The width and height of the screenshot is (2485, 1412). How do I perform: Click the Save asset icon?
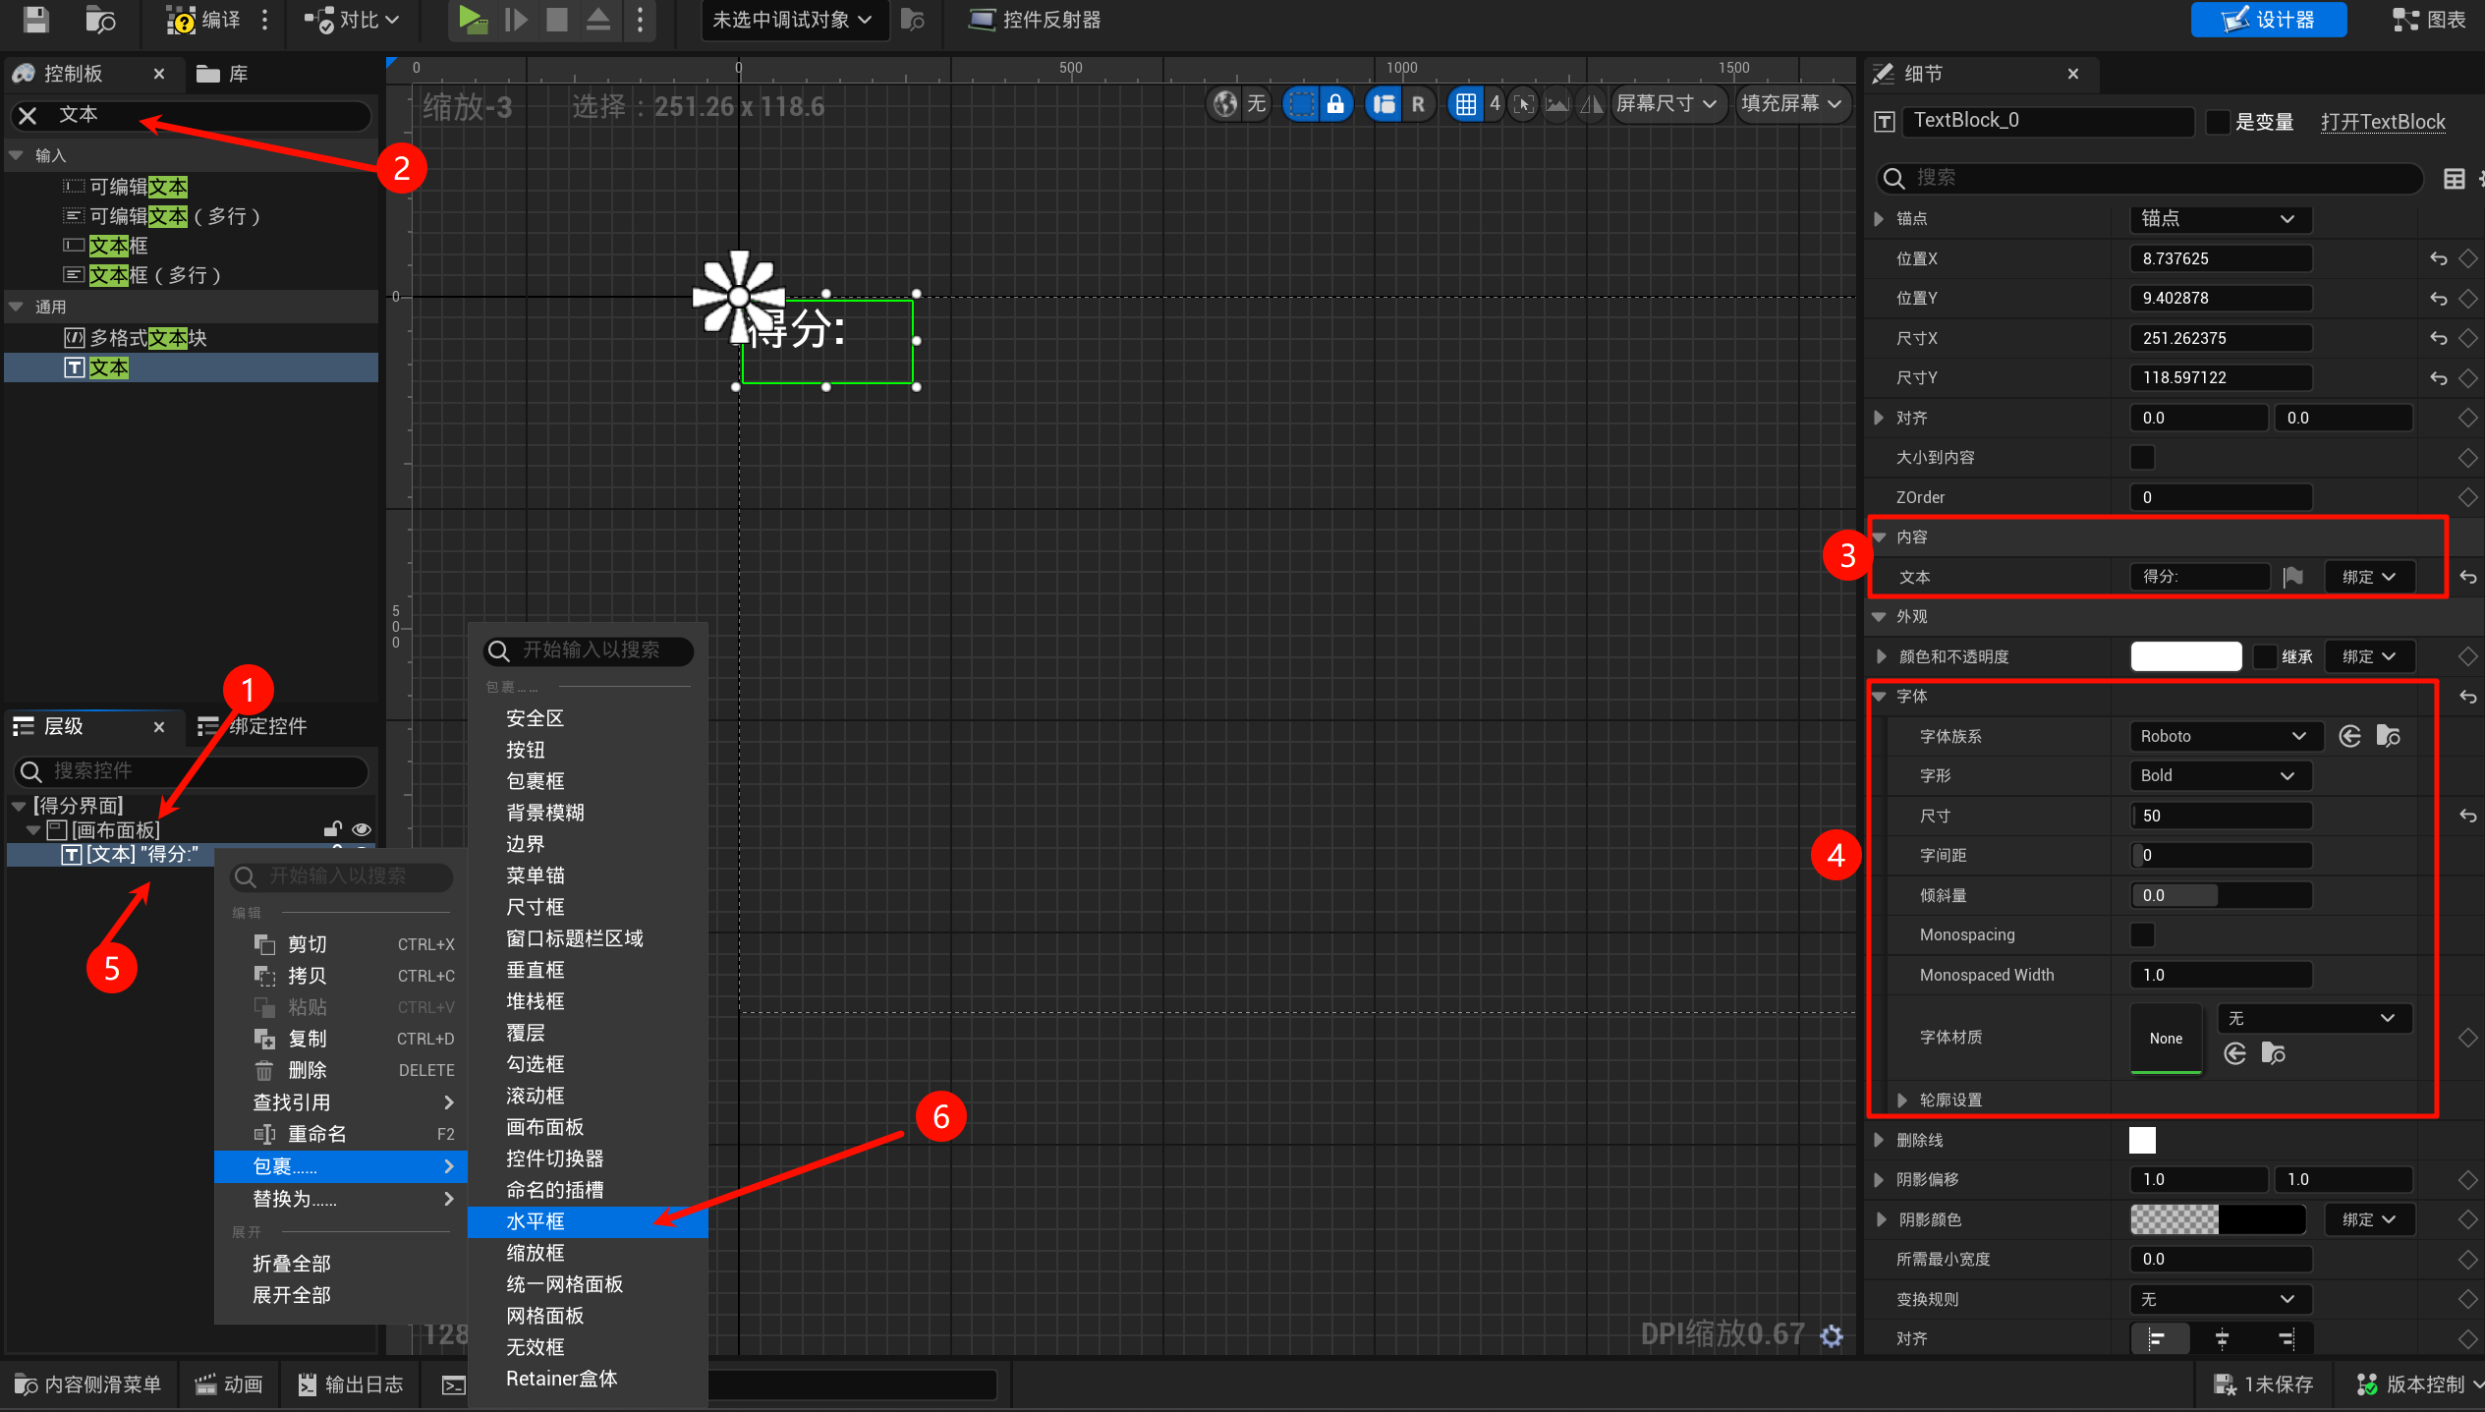click(x=36, y=19)
